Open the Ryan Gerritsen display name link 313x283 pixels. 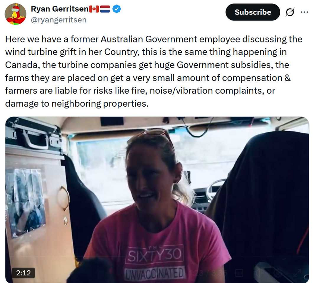pos(60,9)
